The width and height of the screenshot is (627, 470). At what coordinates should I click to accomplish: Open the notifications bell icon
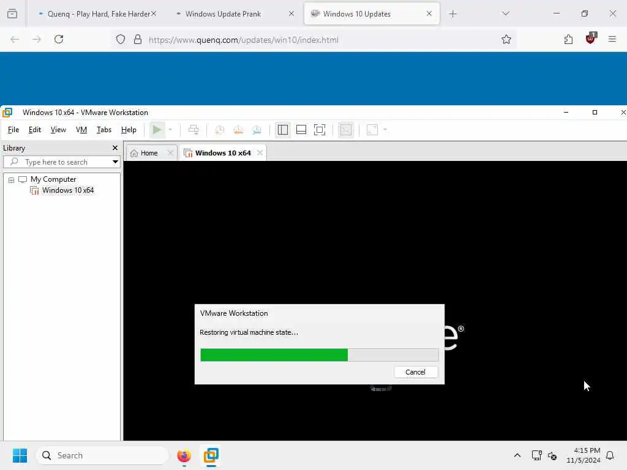pyautogui.click(x=610, y=455)
